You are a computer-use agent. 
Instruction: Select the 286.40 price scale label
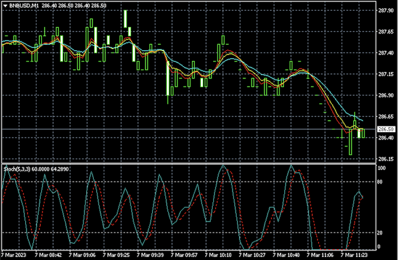(386, 138)
